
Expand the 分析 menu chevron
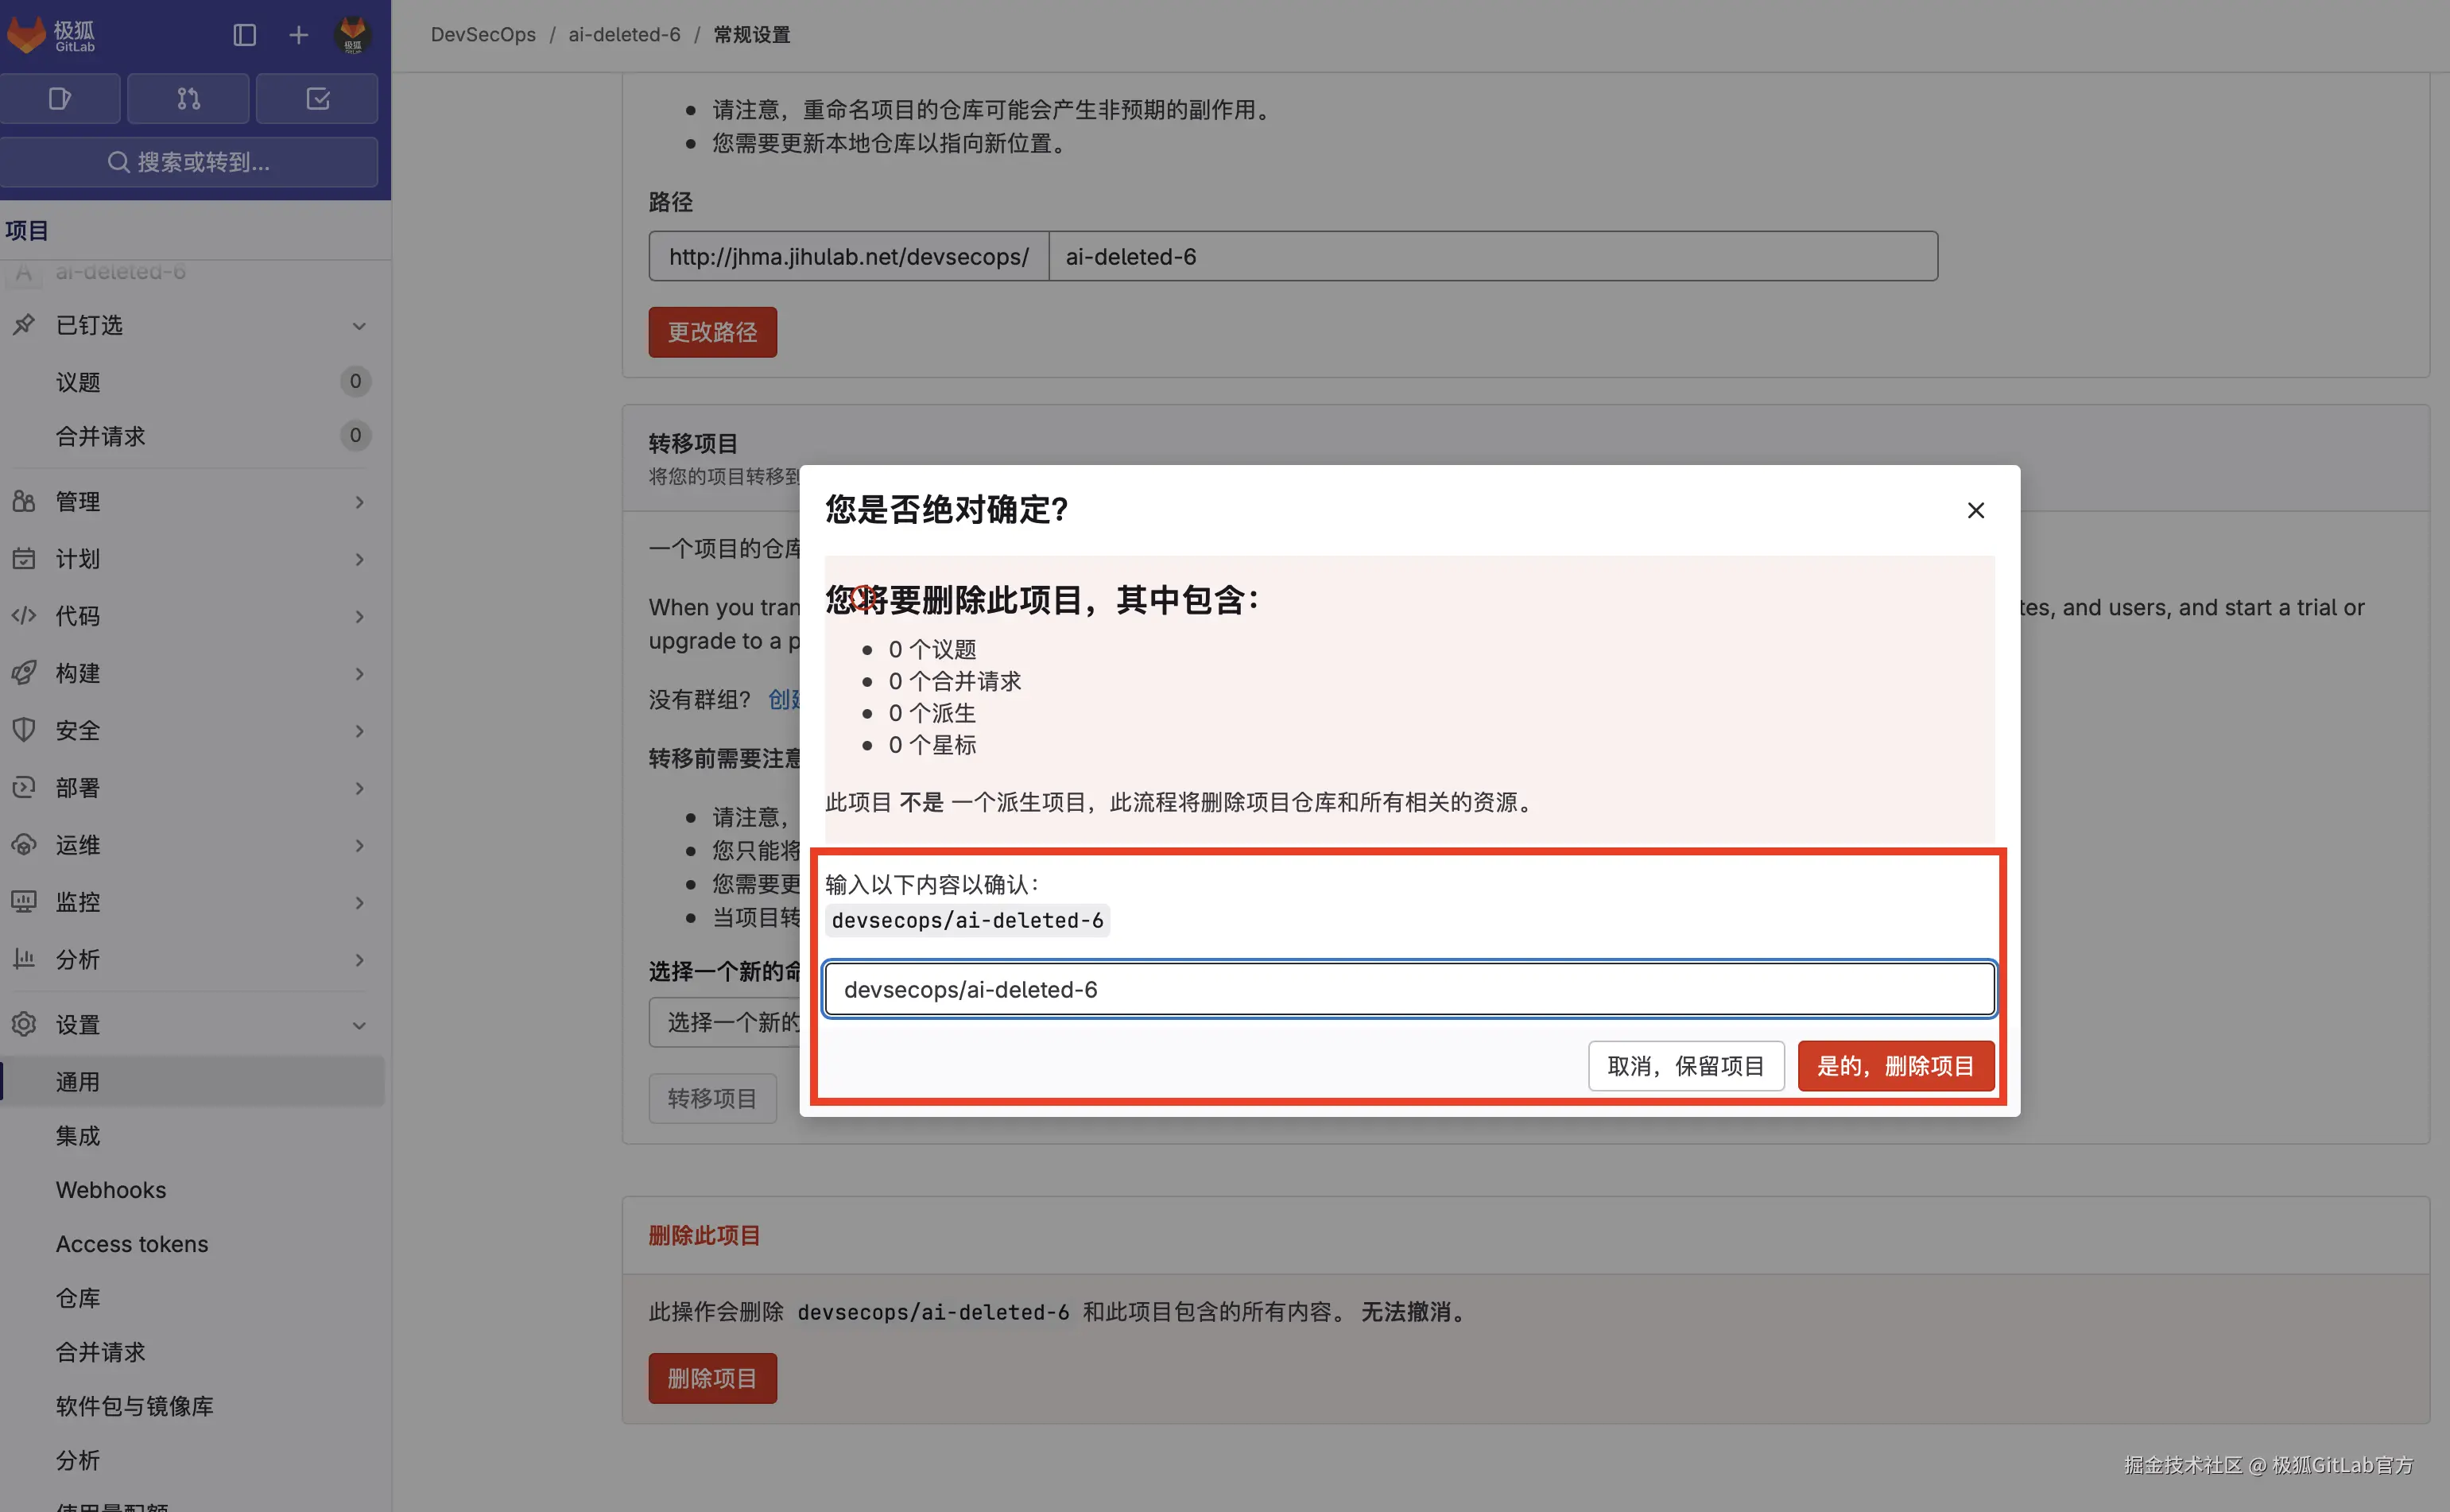click(x=359, y=959)
